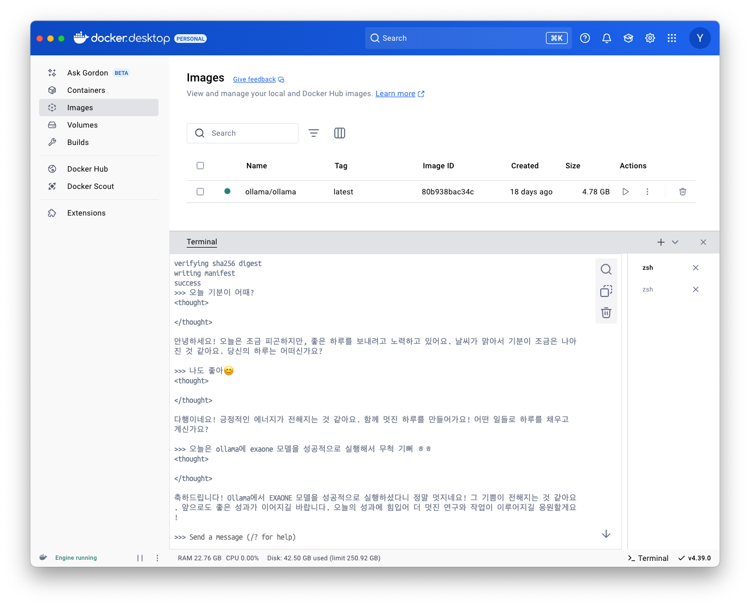The width and height of the screenshot is (750, 607).
Task: Sort by the Name column header
Action: click(257, 166)
